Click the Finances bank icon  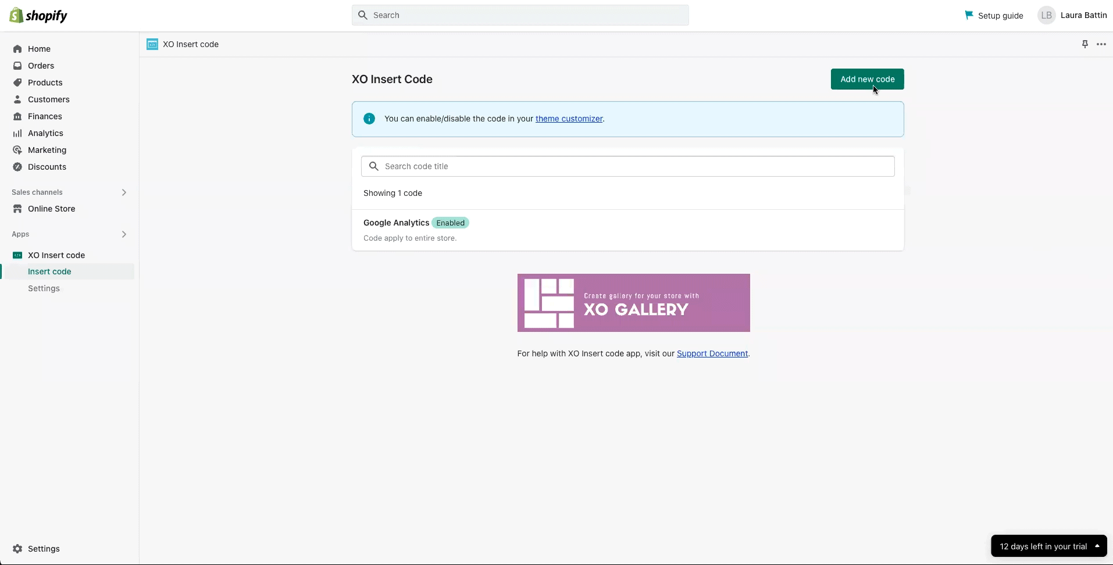pyautogui.click(x=17, y=116)
